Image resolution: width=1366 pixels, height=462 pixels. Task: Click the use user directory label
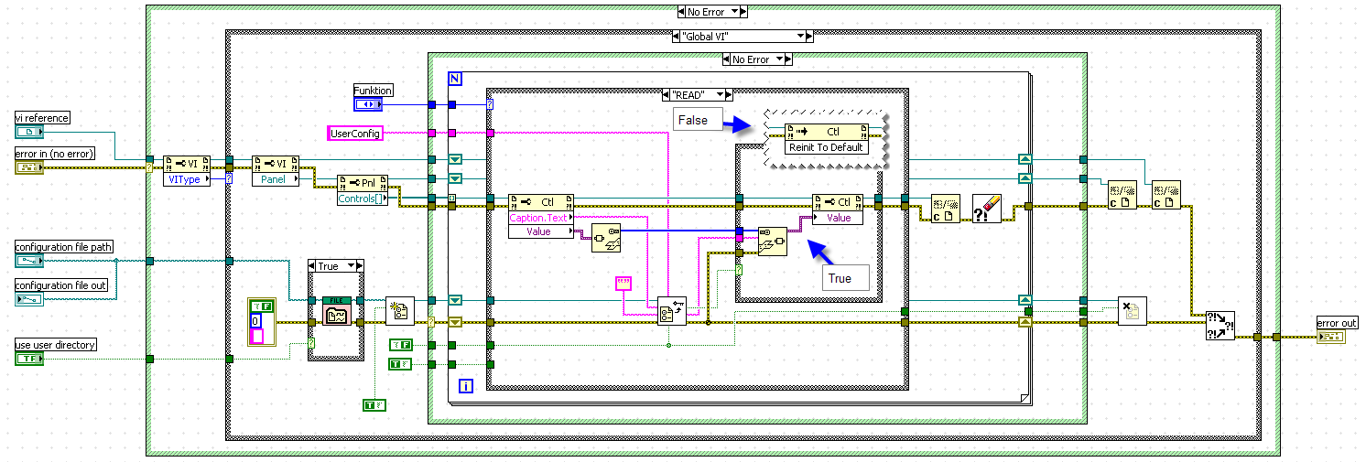tap(56, 345)
